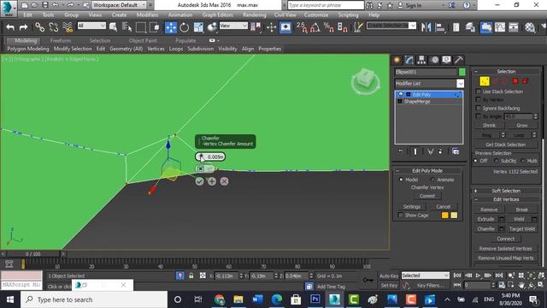Viewport: 547px width, 308px height.
Task: Activate the Select and Link tool
Action: click(x=40, y=27)
